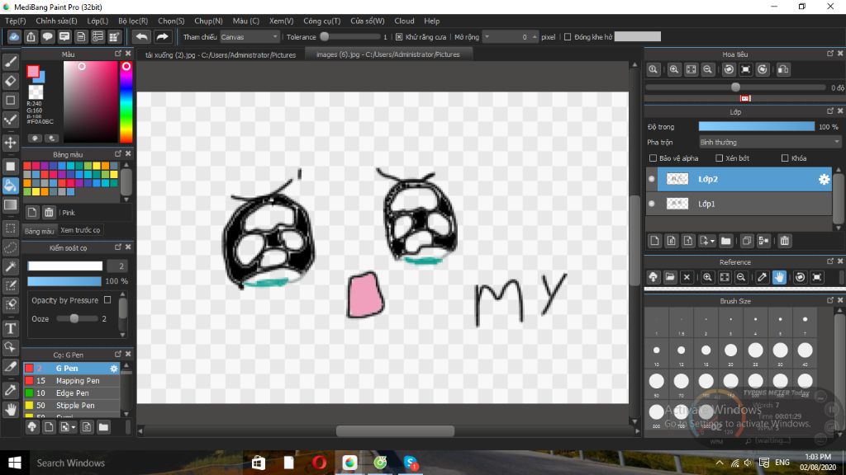Click the Ooze slider handle
The height and width of the screenshot is (475, 846).
[x=74, y=318]
